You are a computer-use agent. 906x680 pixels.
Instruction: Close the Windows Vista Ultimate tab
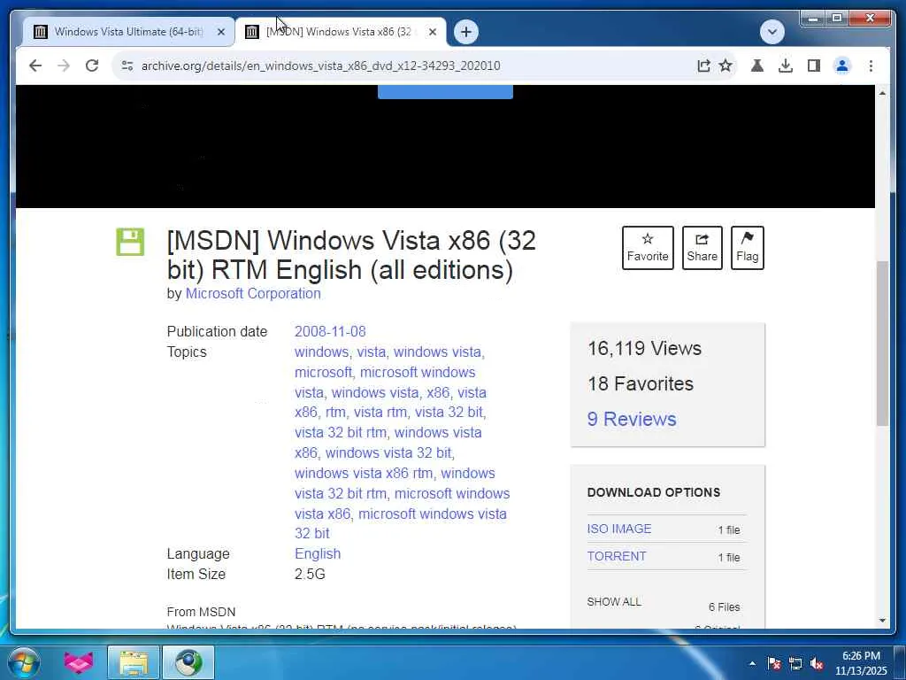click(220, 32)
